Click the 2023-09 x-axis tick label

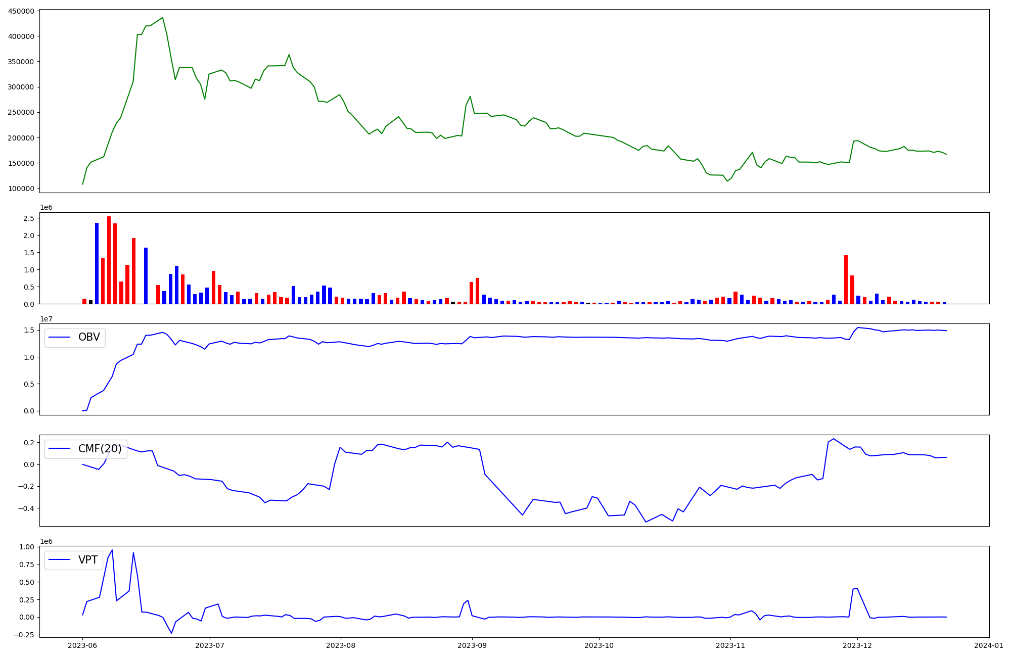coord(472,645)
